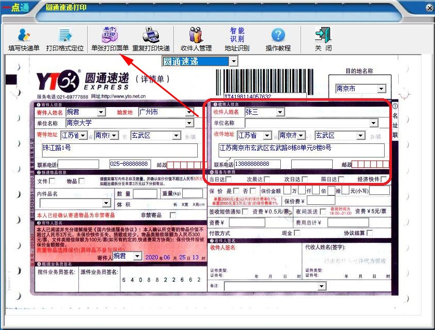
Task: Click the website text http://www.yto.net.cn
Action: pos(124,96)
